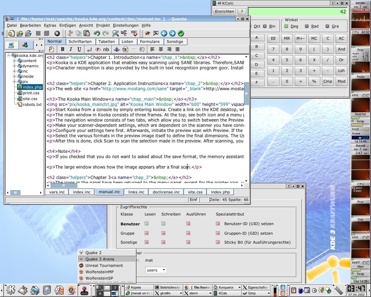Image resolution: width=371 pixels, height=297 pixels.
Task: Enable Gruppen-ID (GID) setzen checkbox
Action: [x=218, y=233]
